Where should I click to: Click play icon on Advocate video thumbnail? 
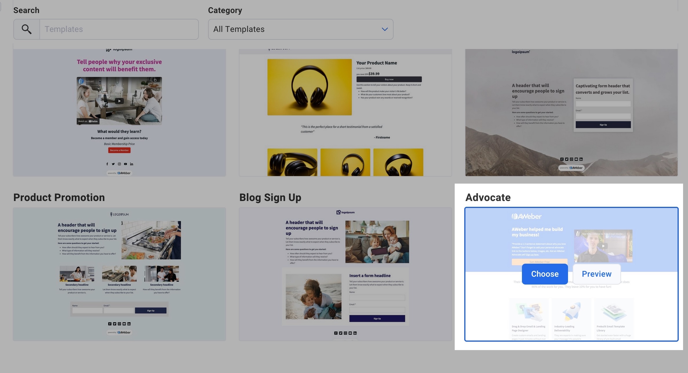pyautogui.click(x=603, y=246)
